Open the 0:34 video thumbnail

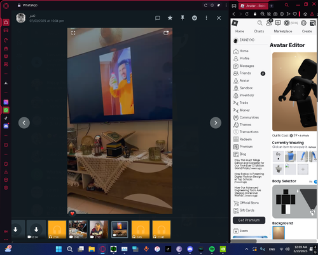(x=36, y=229)
